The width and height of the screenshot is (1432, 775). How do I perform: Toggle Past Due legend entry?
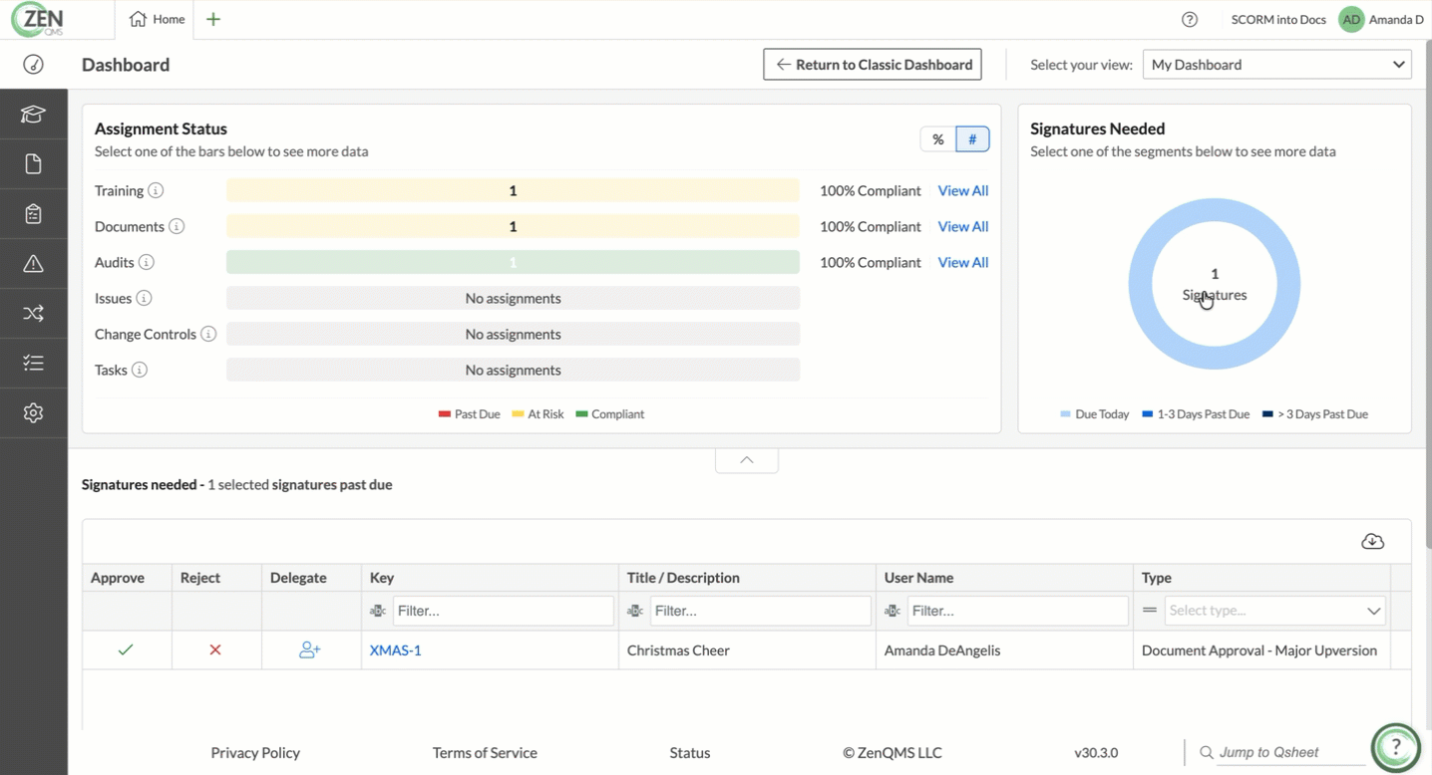(469, 414)
